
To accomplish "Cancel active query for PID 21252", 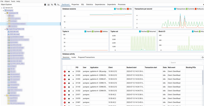I will coord(69,91).
